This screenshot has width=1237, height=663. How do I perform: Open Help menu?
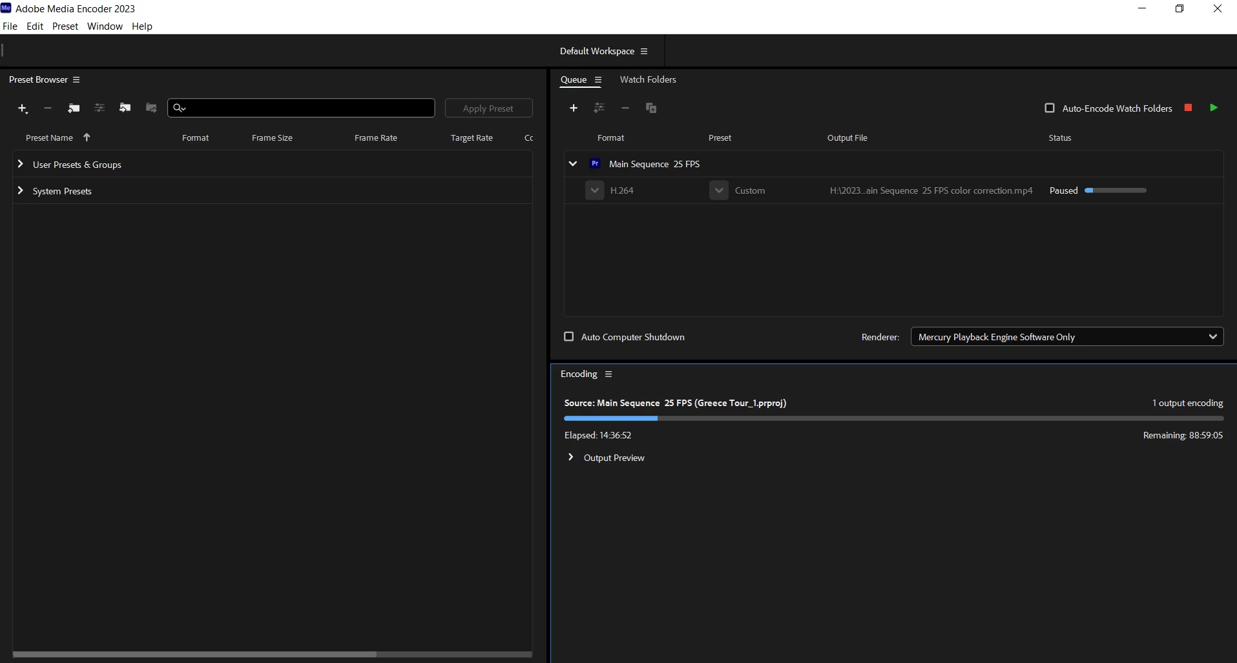pyautogui.click(x=142, y=26)
